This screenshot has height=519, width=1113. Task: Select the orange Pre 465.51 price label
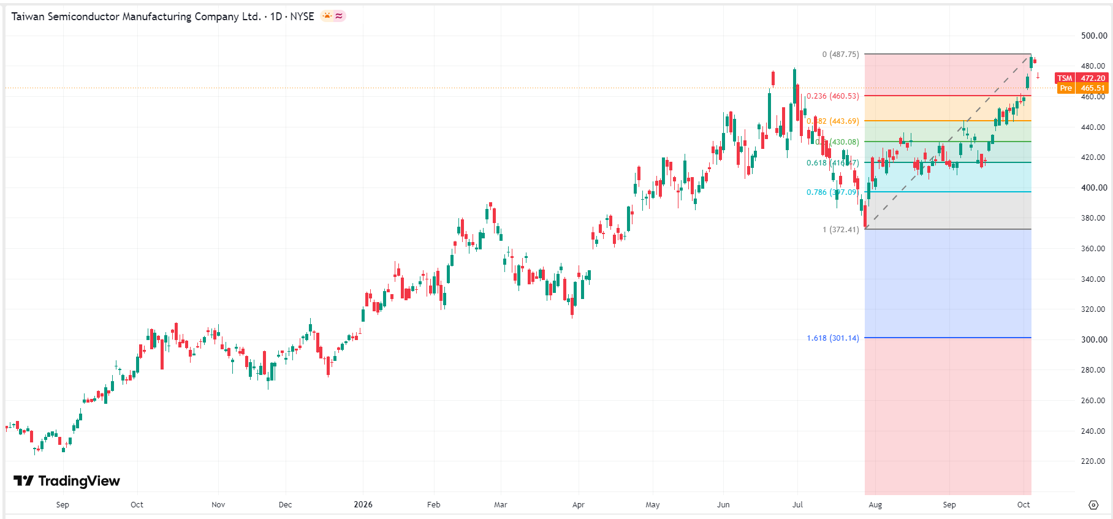pos(1084,88)
